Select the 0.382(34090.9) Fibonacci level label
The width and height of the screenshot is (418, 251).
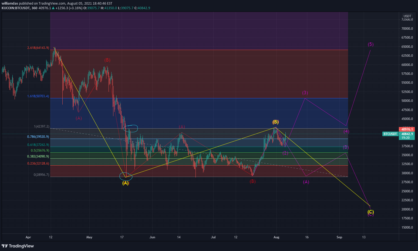(x=38, y=156)
